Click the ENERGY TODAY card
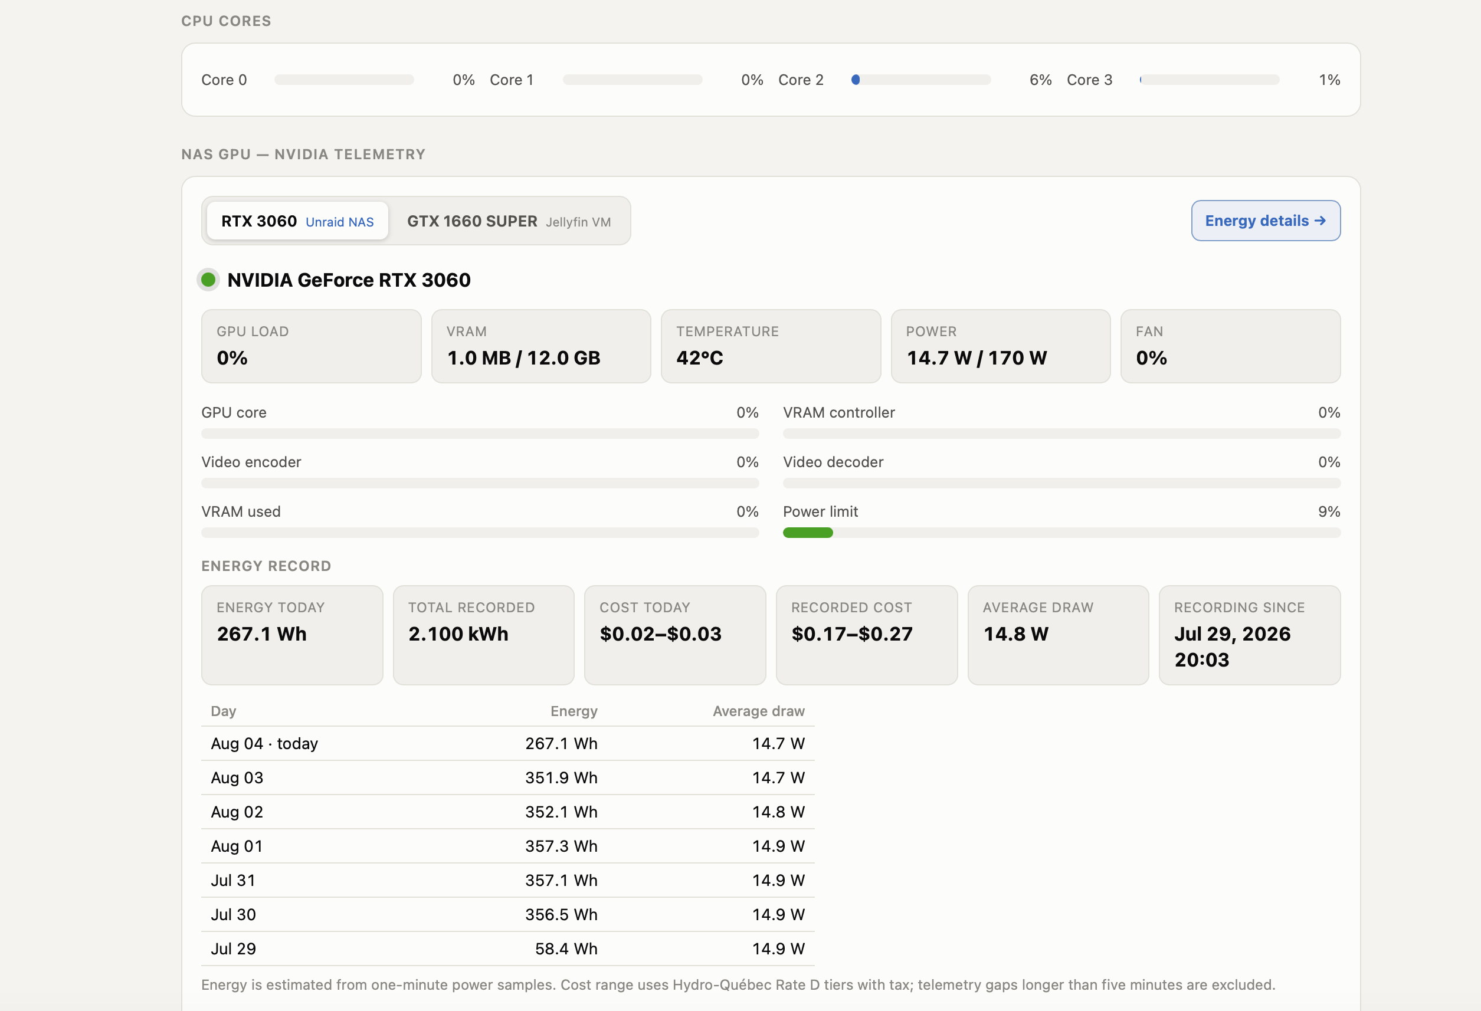This screenshot has height=1011, width=1481. coord(292,635)
